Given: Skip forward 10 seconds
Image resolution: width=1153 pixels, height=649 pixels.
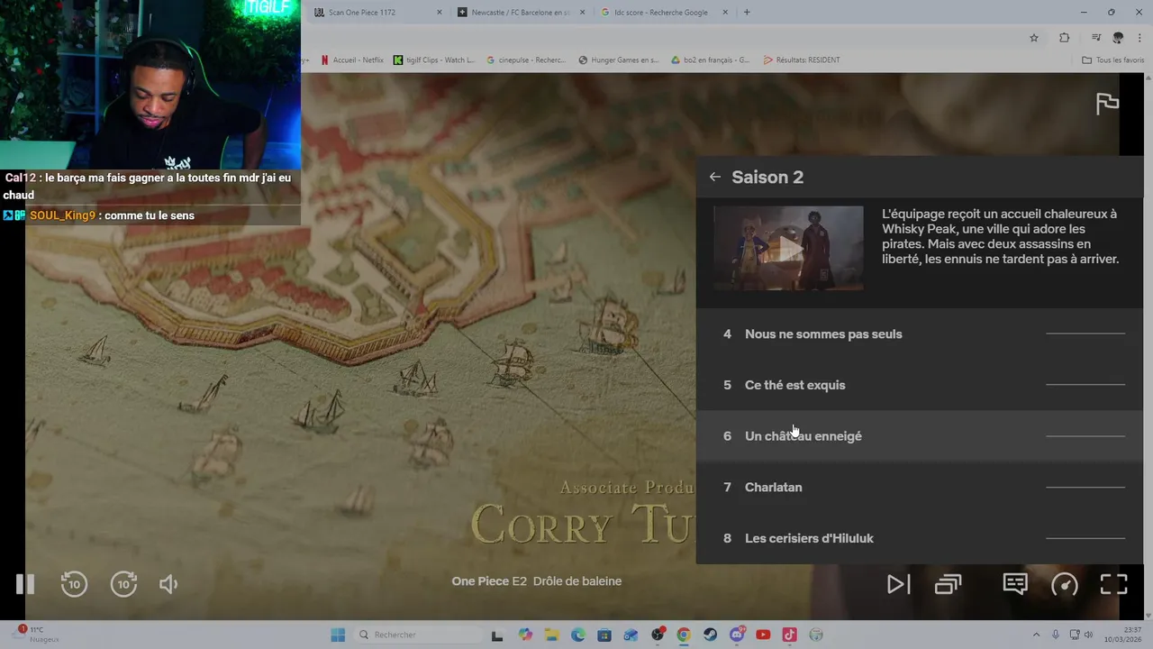Looking at the screenshot, I should coord(123,584).
